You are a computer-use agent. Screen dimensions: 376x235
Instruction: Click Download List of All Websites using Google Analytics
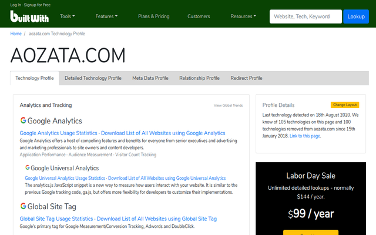[163, 133]
